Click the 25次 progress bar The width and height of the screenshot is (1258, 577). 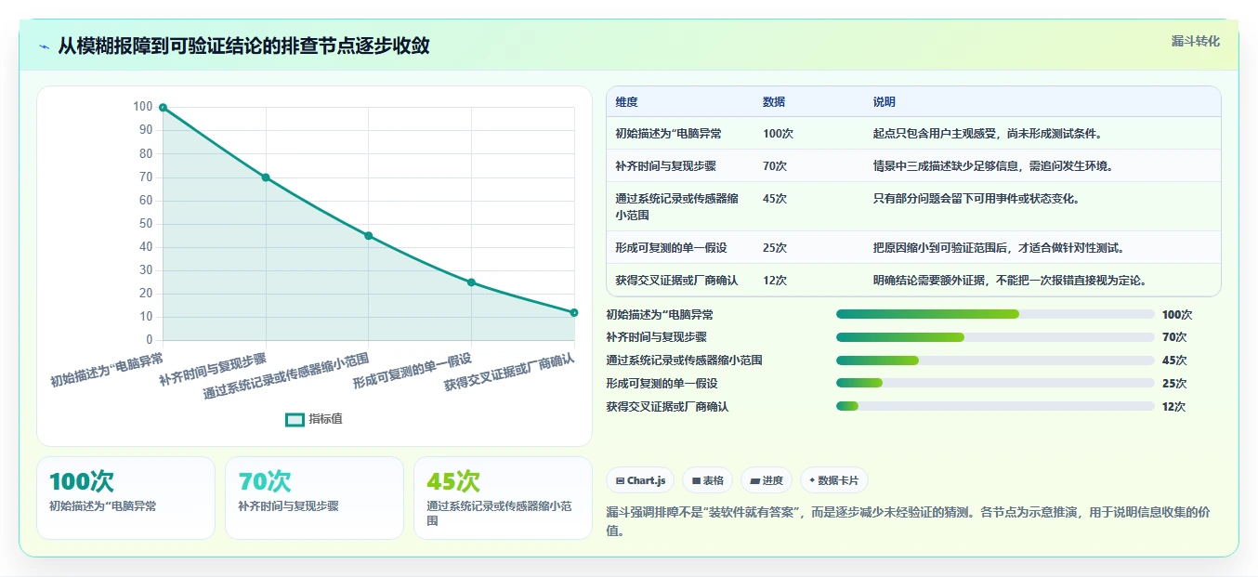point(995,383)
